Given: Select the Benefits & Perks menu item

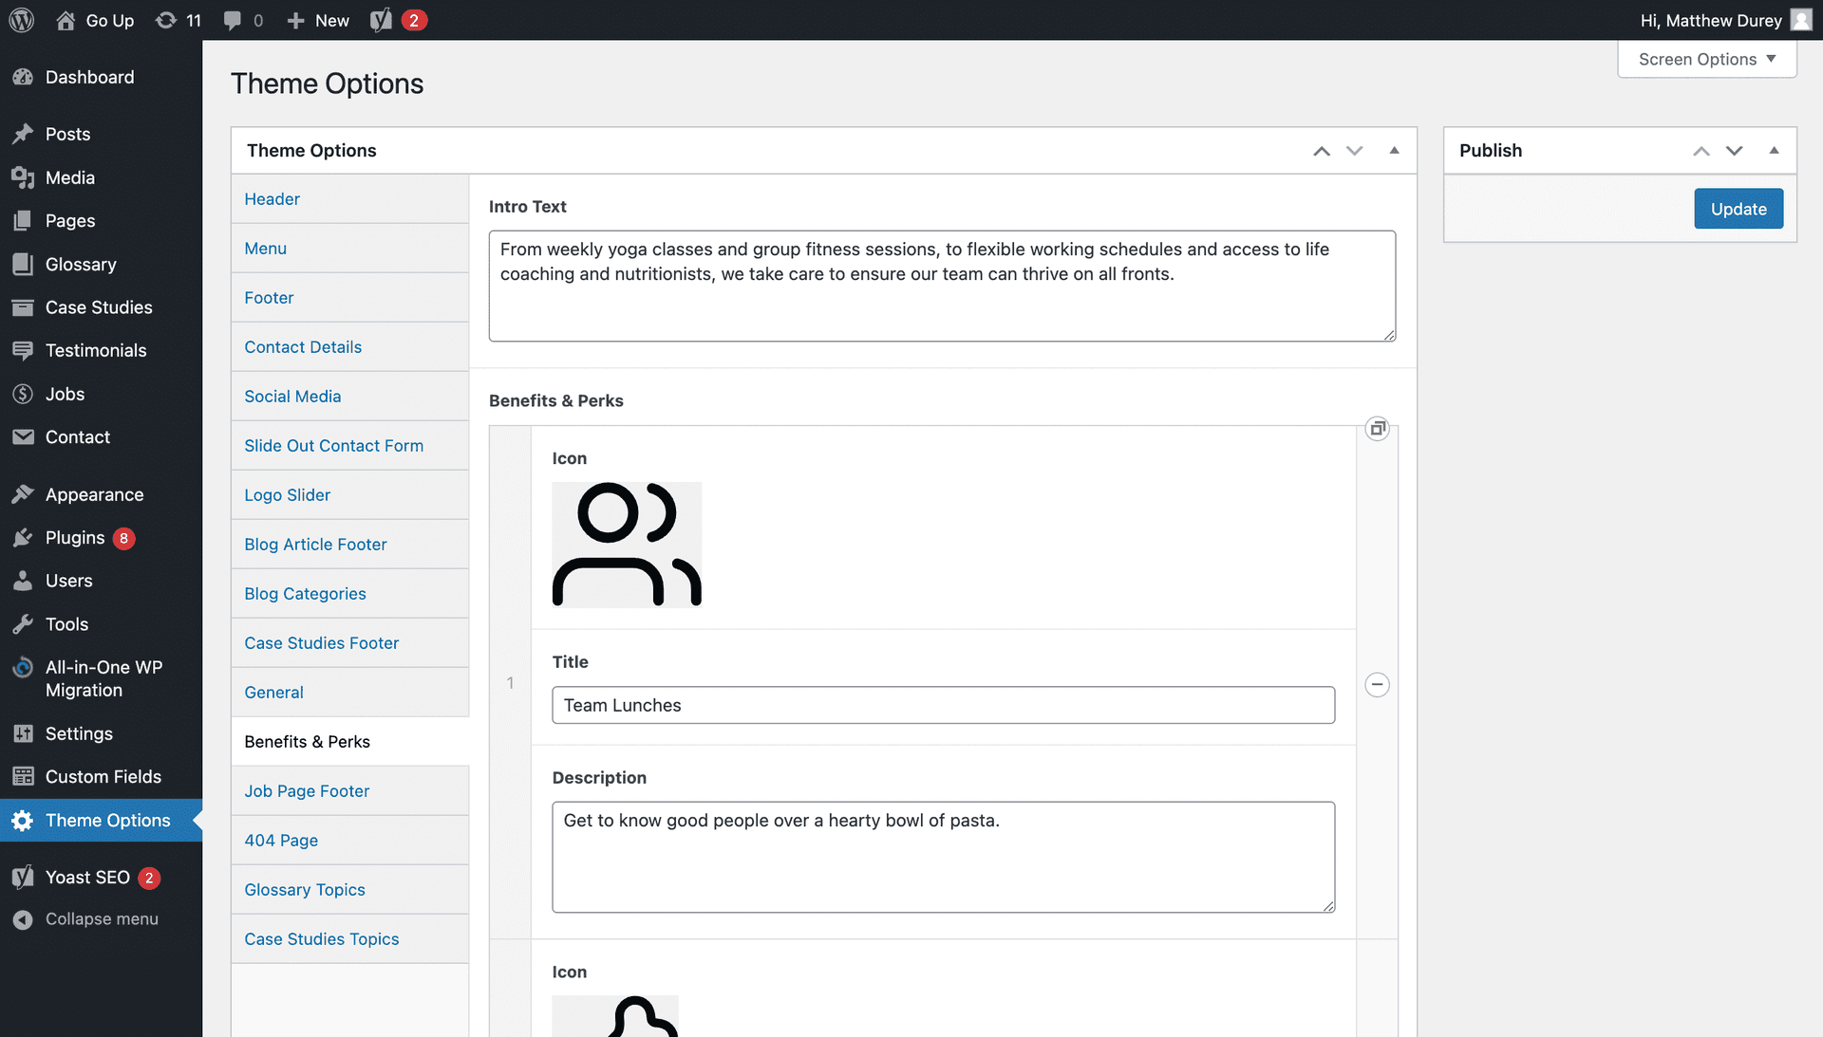Looking at the screenshot, I should click(307, 741).
